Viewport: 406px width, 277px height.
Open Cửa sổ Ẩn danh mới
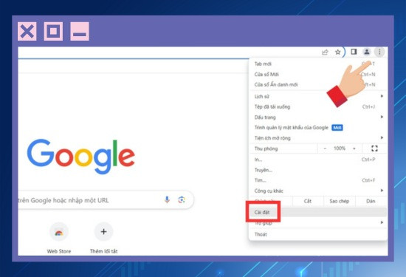point(318,85)
